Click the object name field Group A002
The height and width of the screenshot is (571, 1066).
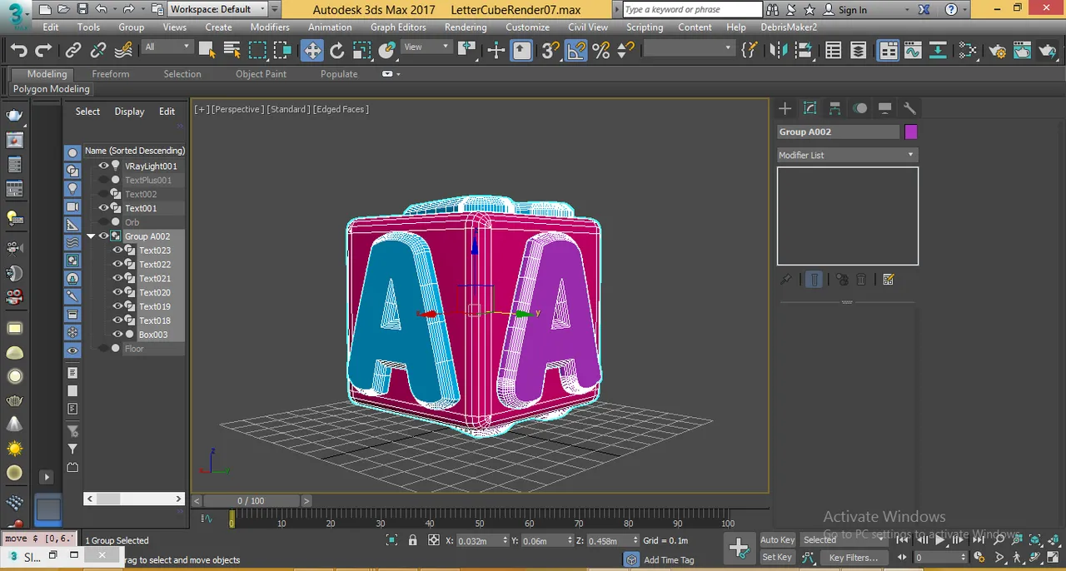[838, 132]
